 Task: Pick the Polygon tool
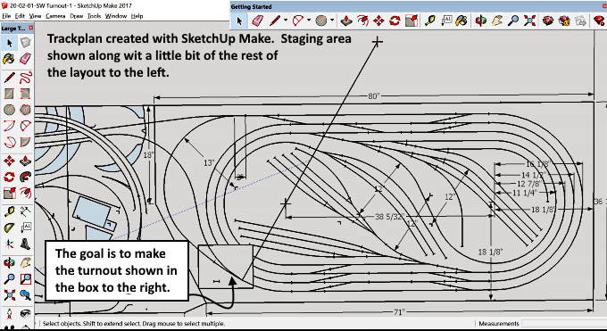tap(25, 110)
